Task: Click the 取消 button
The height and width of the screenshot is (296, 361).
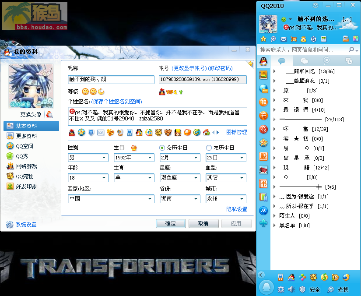Action: (203, 223)
